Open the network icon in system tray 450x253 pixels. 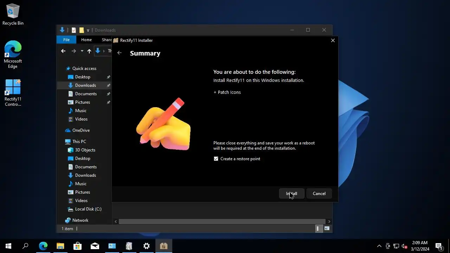(x=396, y=246)
